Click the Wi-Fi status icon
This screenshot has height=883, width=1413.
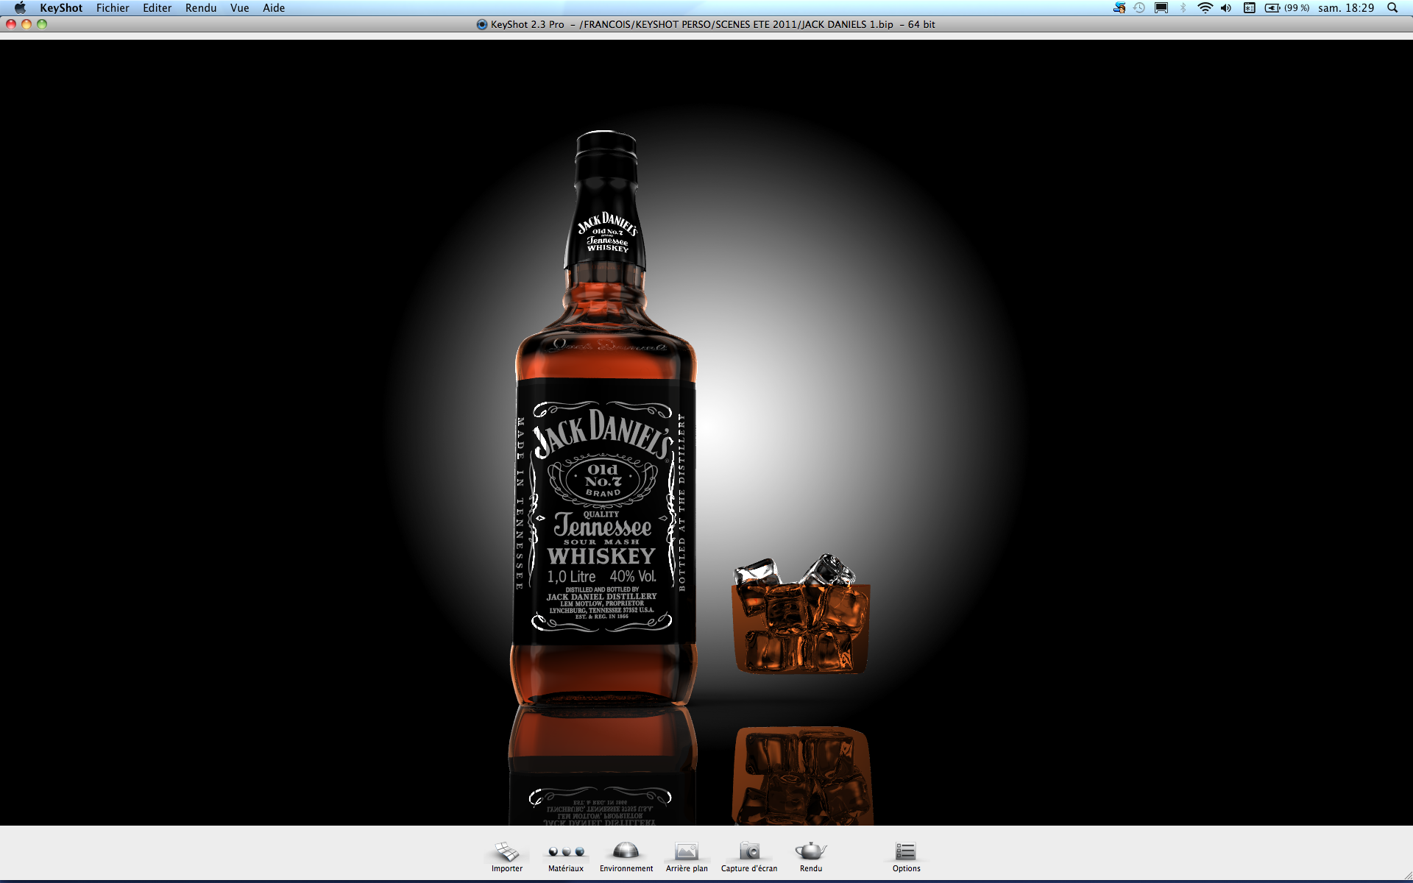[1205, 8]
